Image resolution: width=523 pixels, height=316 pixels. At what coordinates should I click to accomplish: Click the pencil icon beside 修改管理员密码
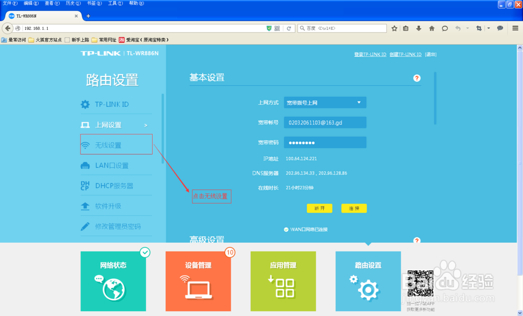(x=85, y=227)
